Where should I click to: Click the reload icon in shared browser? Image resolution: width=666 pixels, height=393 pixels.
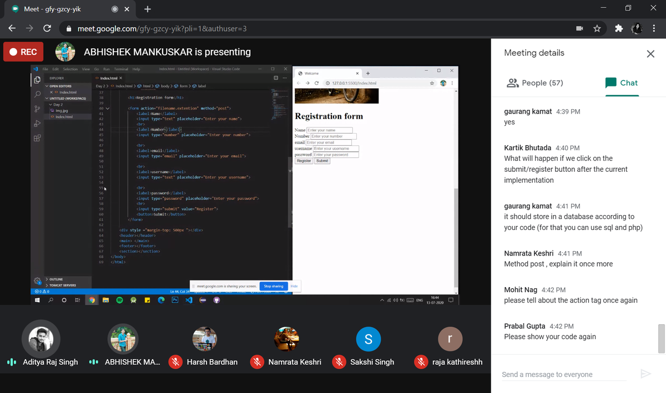[x=316, y=83]
